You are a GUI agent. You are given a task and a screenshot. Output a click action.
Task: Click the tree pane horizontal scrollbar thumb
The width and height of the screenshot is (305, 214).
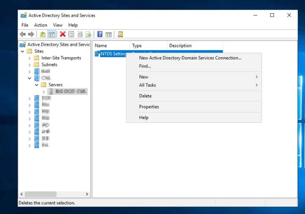pos(41,194)
